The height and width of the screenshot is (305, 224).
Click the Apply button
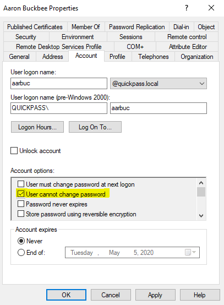point(155,295)
